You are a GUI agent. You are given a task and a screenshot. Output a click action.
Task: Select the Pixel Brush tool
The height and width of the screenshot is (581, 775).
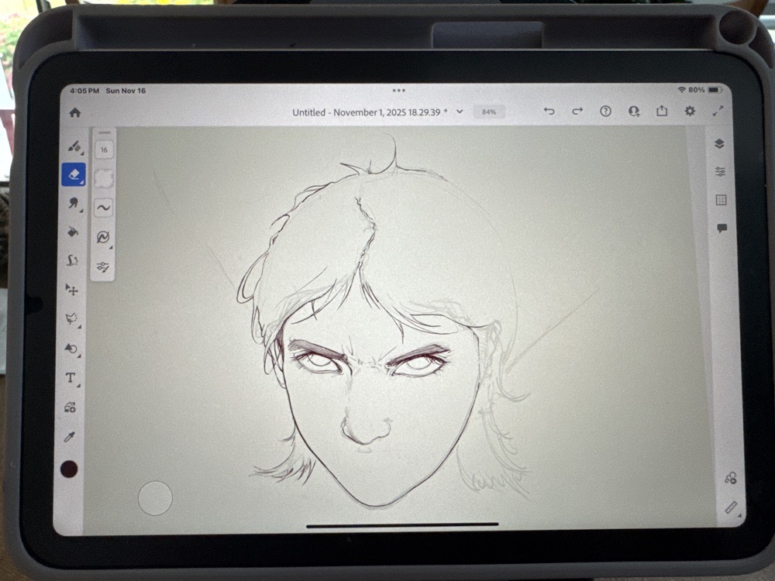pyautogui.click(x=74, y=146)
